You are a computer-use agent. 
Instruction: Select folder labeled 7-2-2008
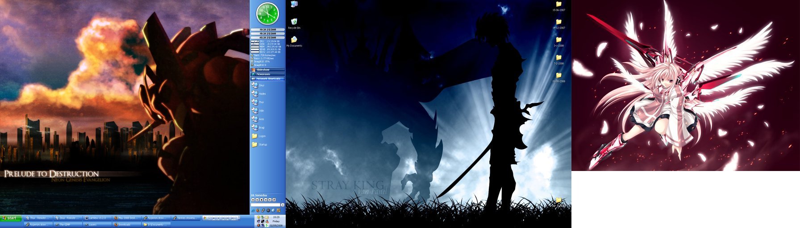click(558, 59)
